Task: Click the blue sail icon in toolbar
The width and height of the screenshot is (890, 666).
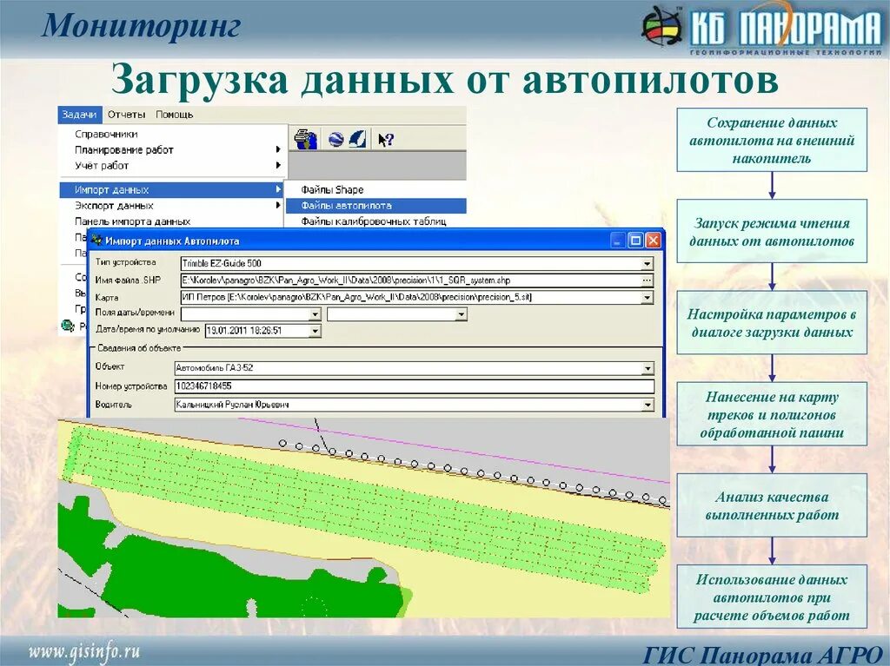Action: point(358,139)
